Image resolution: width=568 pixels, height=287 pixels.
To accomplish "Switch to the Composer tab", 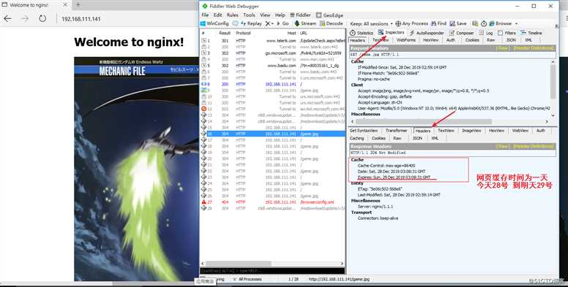I will 461,33.
